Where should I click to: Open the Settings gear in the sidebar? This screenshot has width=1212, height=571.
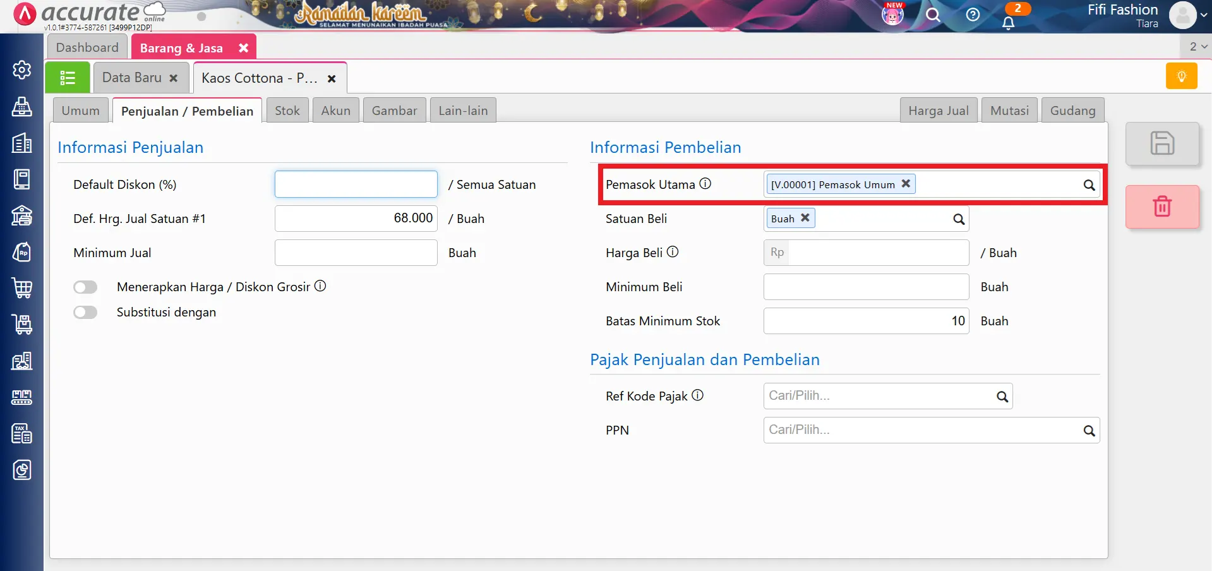pos(22,71)
